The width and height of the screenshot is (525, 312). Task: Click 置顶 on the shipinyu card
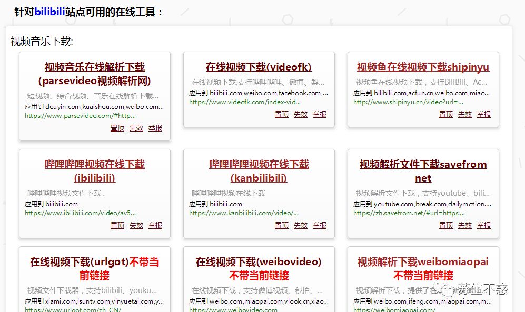pyautogui.click(x=446, y=114)
